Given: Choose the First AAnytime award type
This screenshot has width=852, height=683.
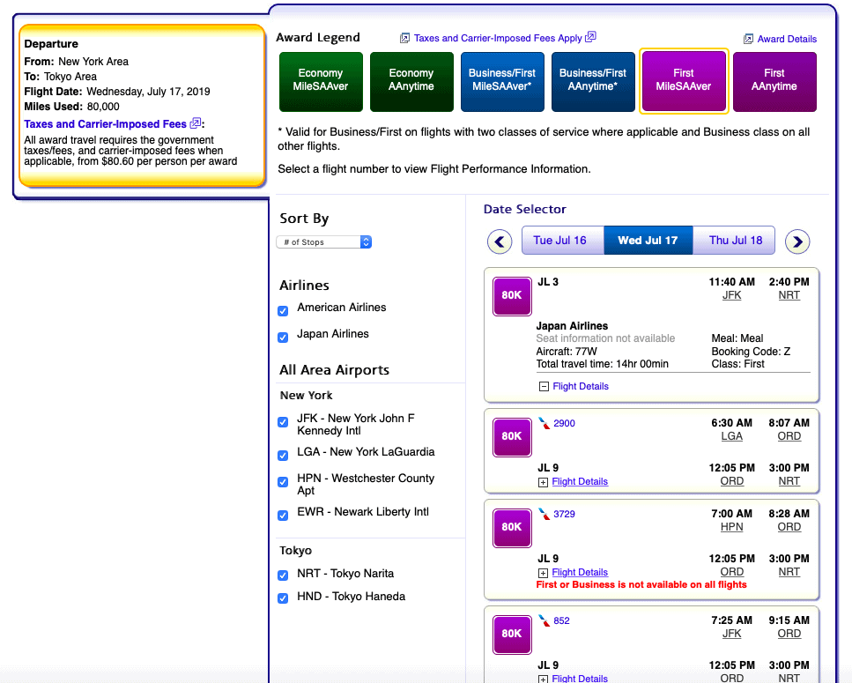Looking at the screenshot, I should (774, 81).
